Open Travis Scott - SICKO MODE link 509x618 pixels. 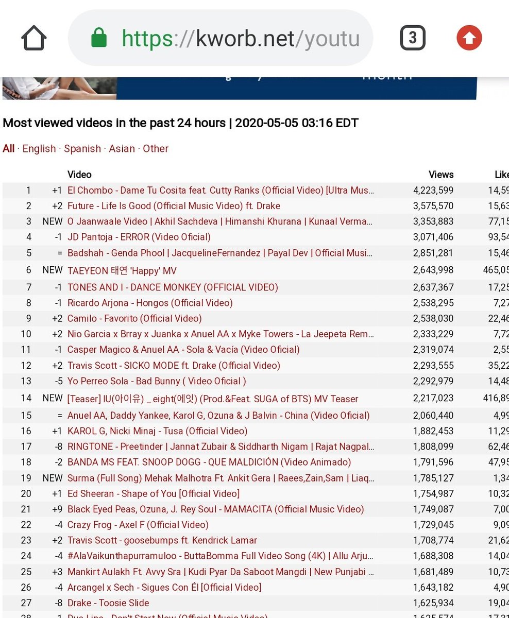point(174,365)
